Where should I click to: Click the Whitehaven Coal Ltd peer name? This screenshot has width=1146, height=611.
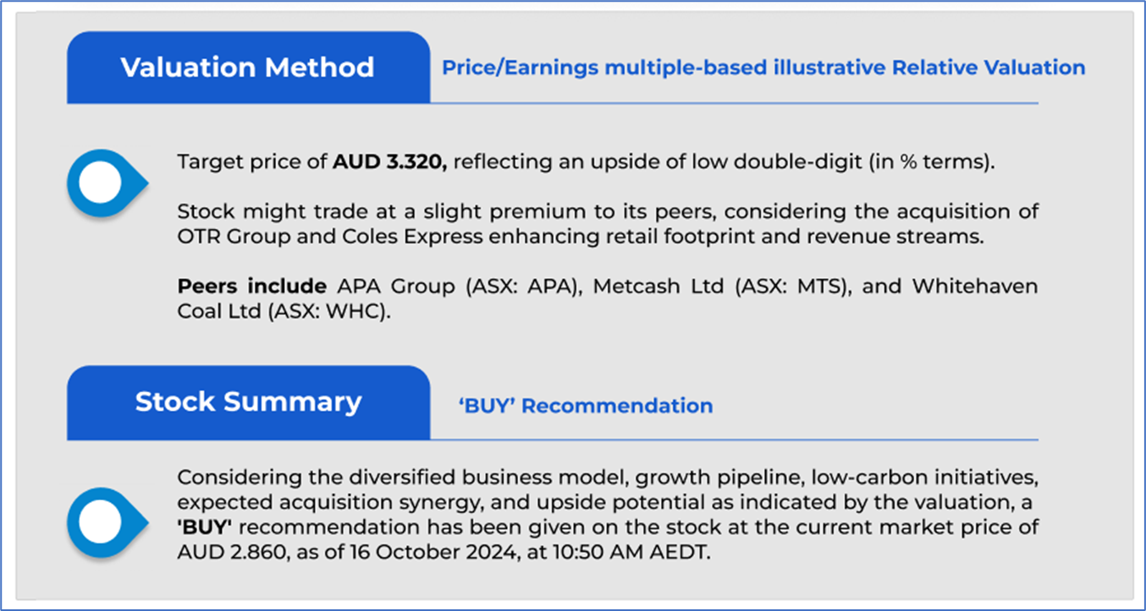(974, 286)
